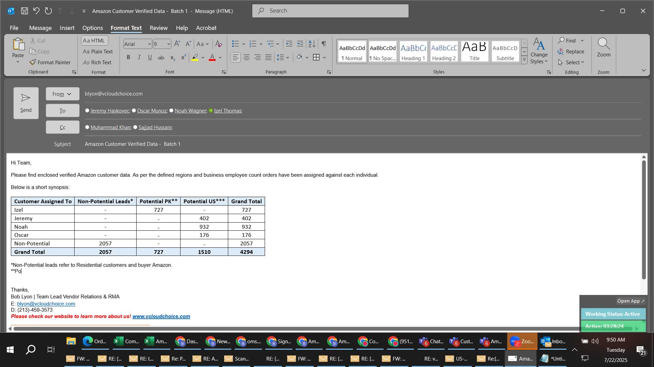Click the red font color swatch
The image size is (654, 367).
pyautogui.click(x=212, y=57)
